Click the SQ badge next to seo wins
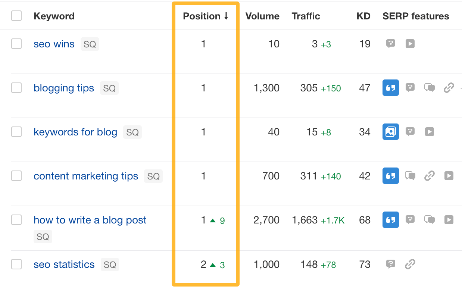This screenshot has width=462, height=291. [x=90, y=44]
